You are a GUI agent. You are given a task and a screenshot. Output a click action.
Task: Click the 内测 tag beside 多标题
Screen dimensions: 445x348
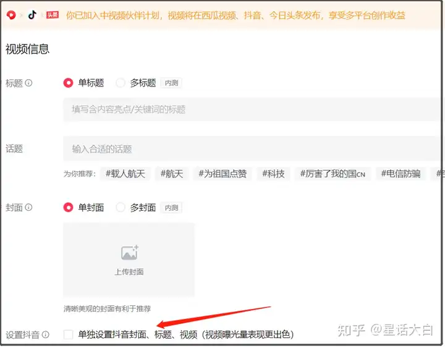(171, 83)
